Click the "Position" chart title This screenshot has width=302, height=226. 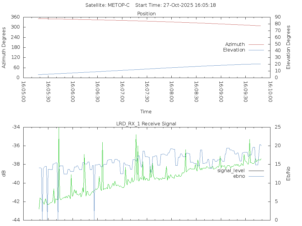point(147,14)
